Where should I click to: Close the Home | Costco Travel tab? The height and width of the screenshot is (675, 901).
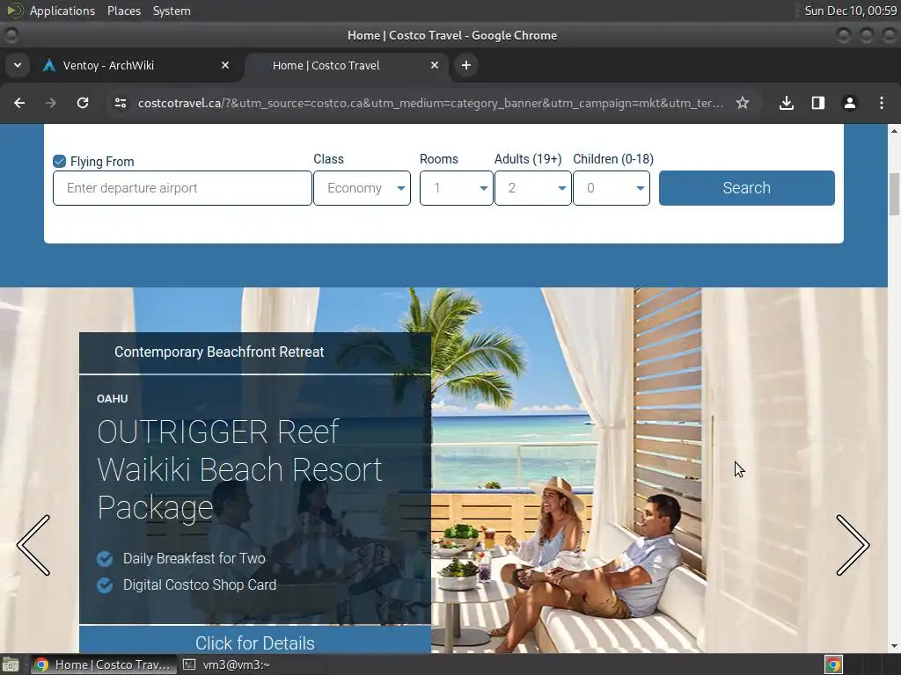point(435,65)
